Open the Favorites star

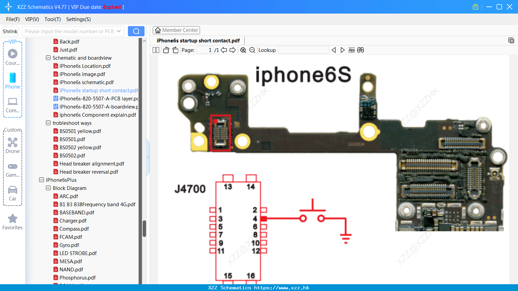(x=13, y=218)
